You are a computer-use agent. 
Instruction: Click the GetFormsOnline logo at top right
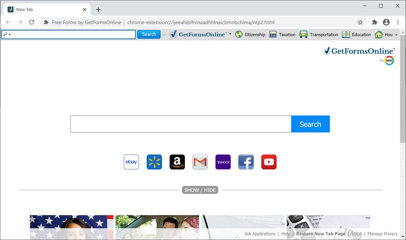[359, 51]
